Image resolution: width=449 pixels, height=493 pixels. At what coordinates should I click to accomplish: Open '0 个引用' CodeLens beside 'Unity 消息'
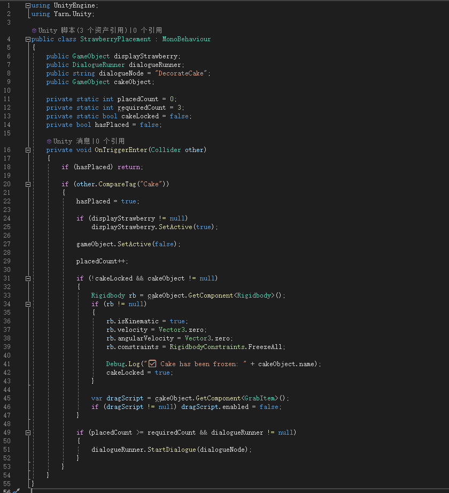110,141
